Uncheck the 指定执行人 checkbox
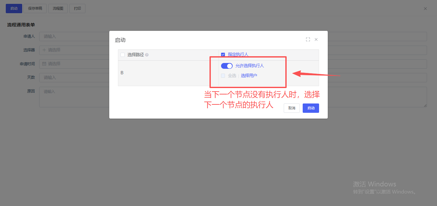 click(223, 55)
